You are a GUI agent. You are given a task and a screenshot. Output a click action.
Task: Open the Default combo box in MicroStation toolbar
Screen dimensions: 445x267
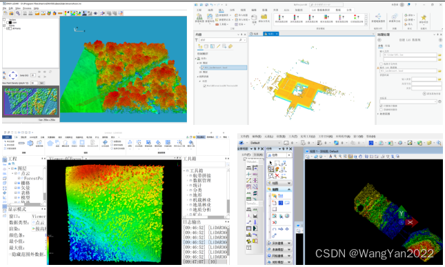pyautogui.click(x=265, y=143)
